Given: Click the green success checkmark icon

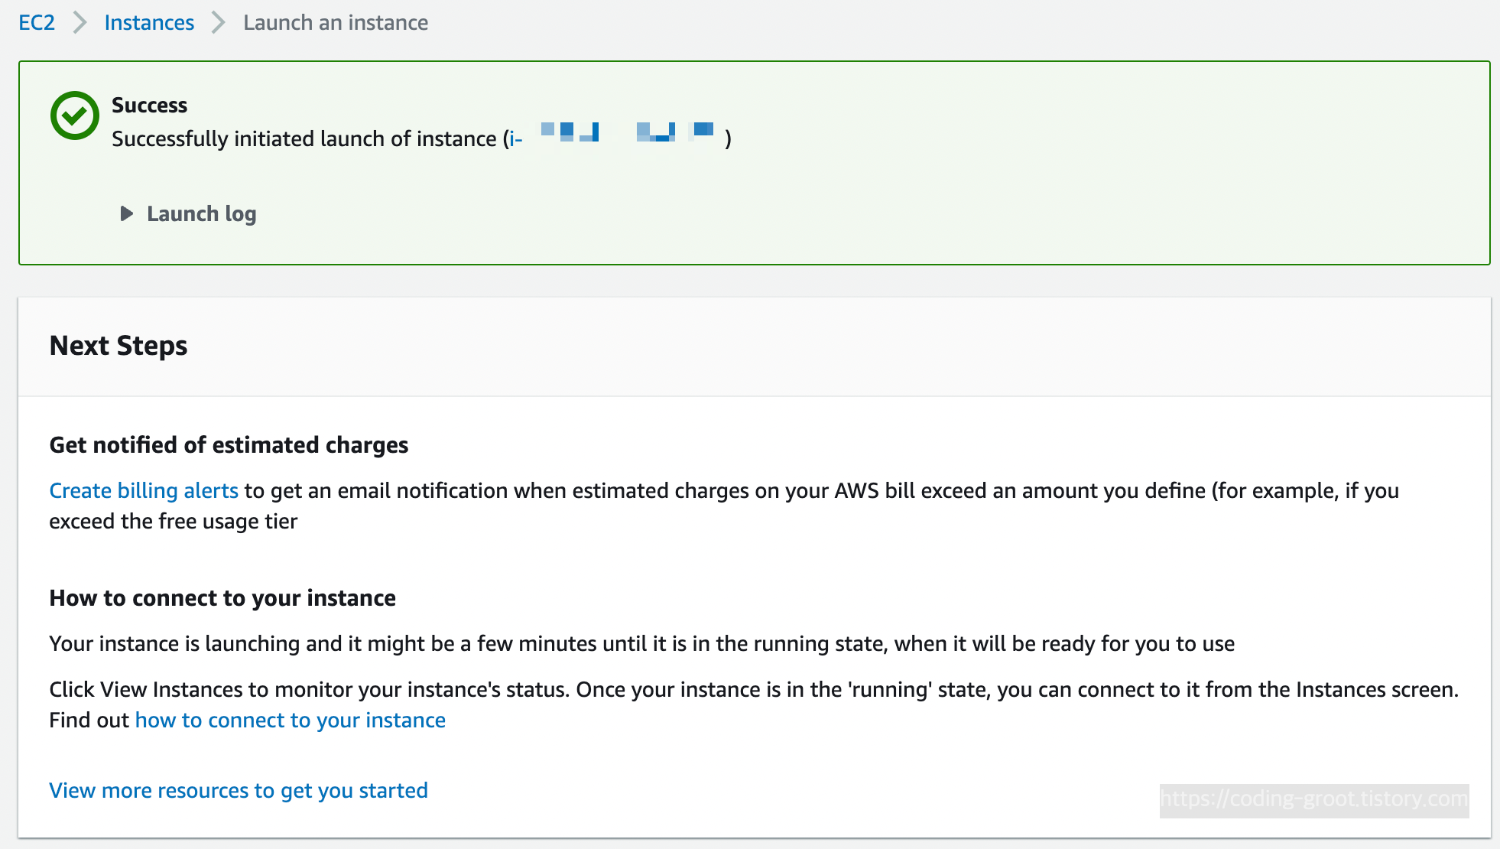Looking at the screenshot, I should pyautogui.click(x=74, y=115).
